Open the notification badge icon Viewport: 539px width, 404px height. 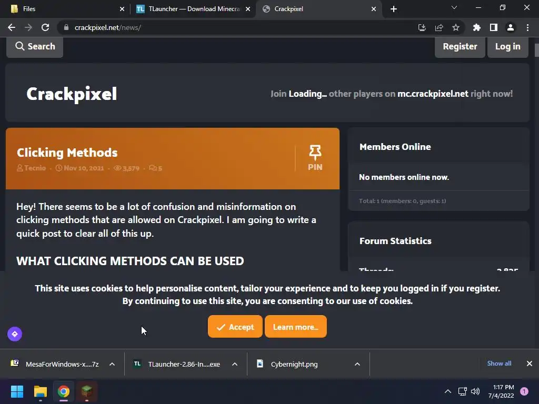click(x=524, y=391)
